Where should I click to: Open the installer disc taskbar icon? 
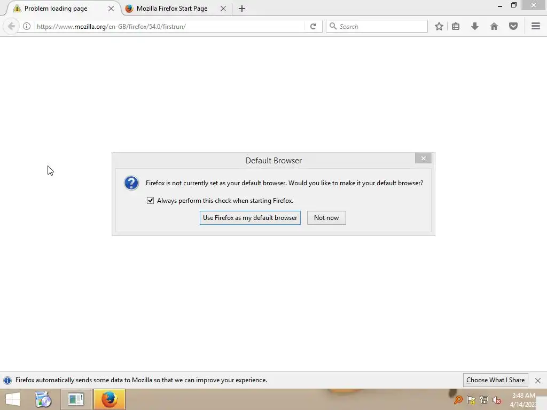[43, 399]
